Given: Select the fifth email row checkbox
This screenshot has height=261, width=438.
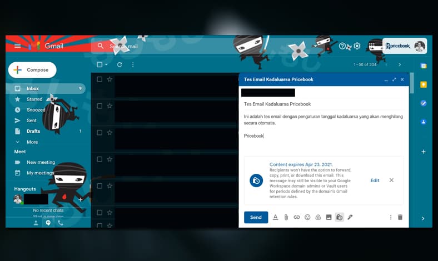Looking at the screenshot, I should click(x=99, y=186).
